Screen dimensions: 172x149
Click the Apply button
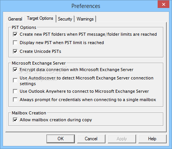click(122, 139)
